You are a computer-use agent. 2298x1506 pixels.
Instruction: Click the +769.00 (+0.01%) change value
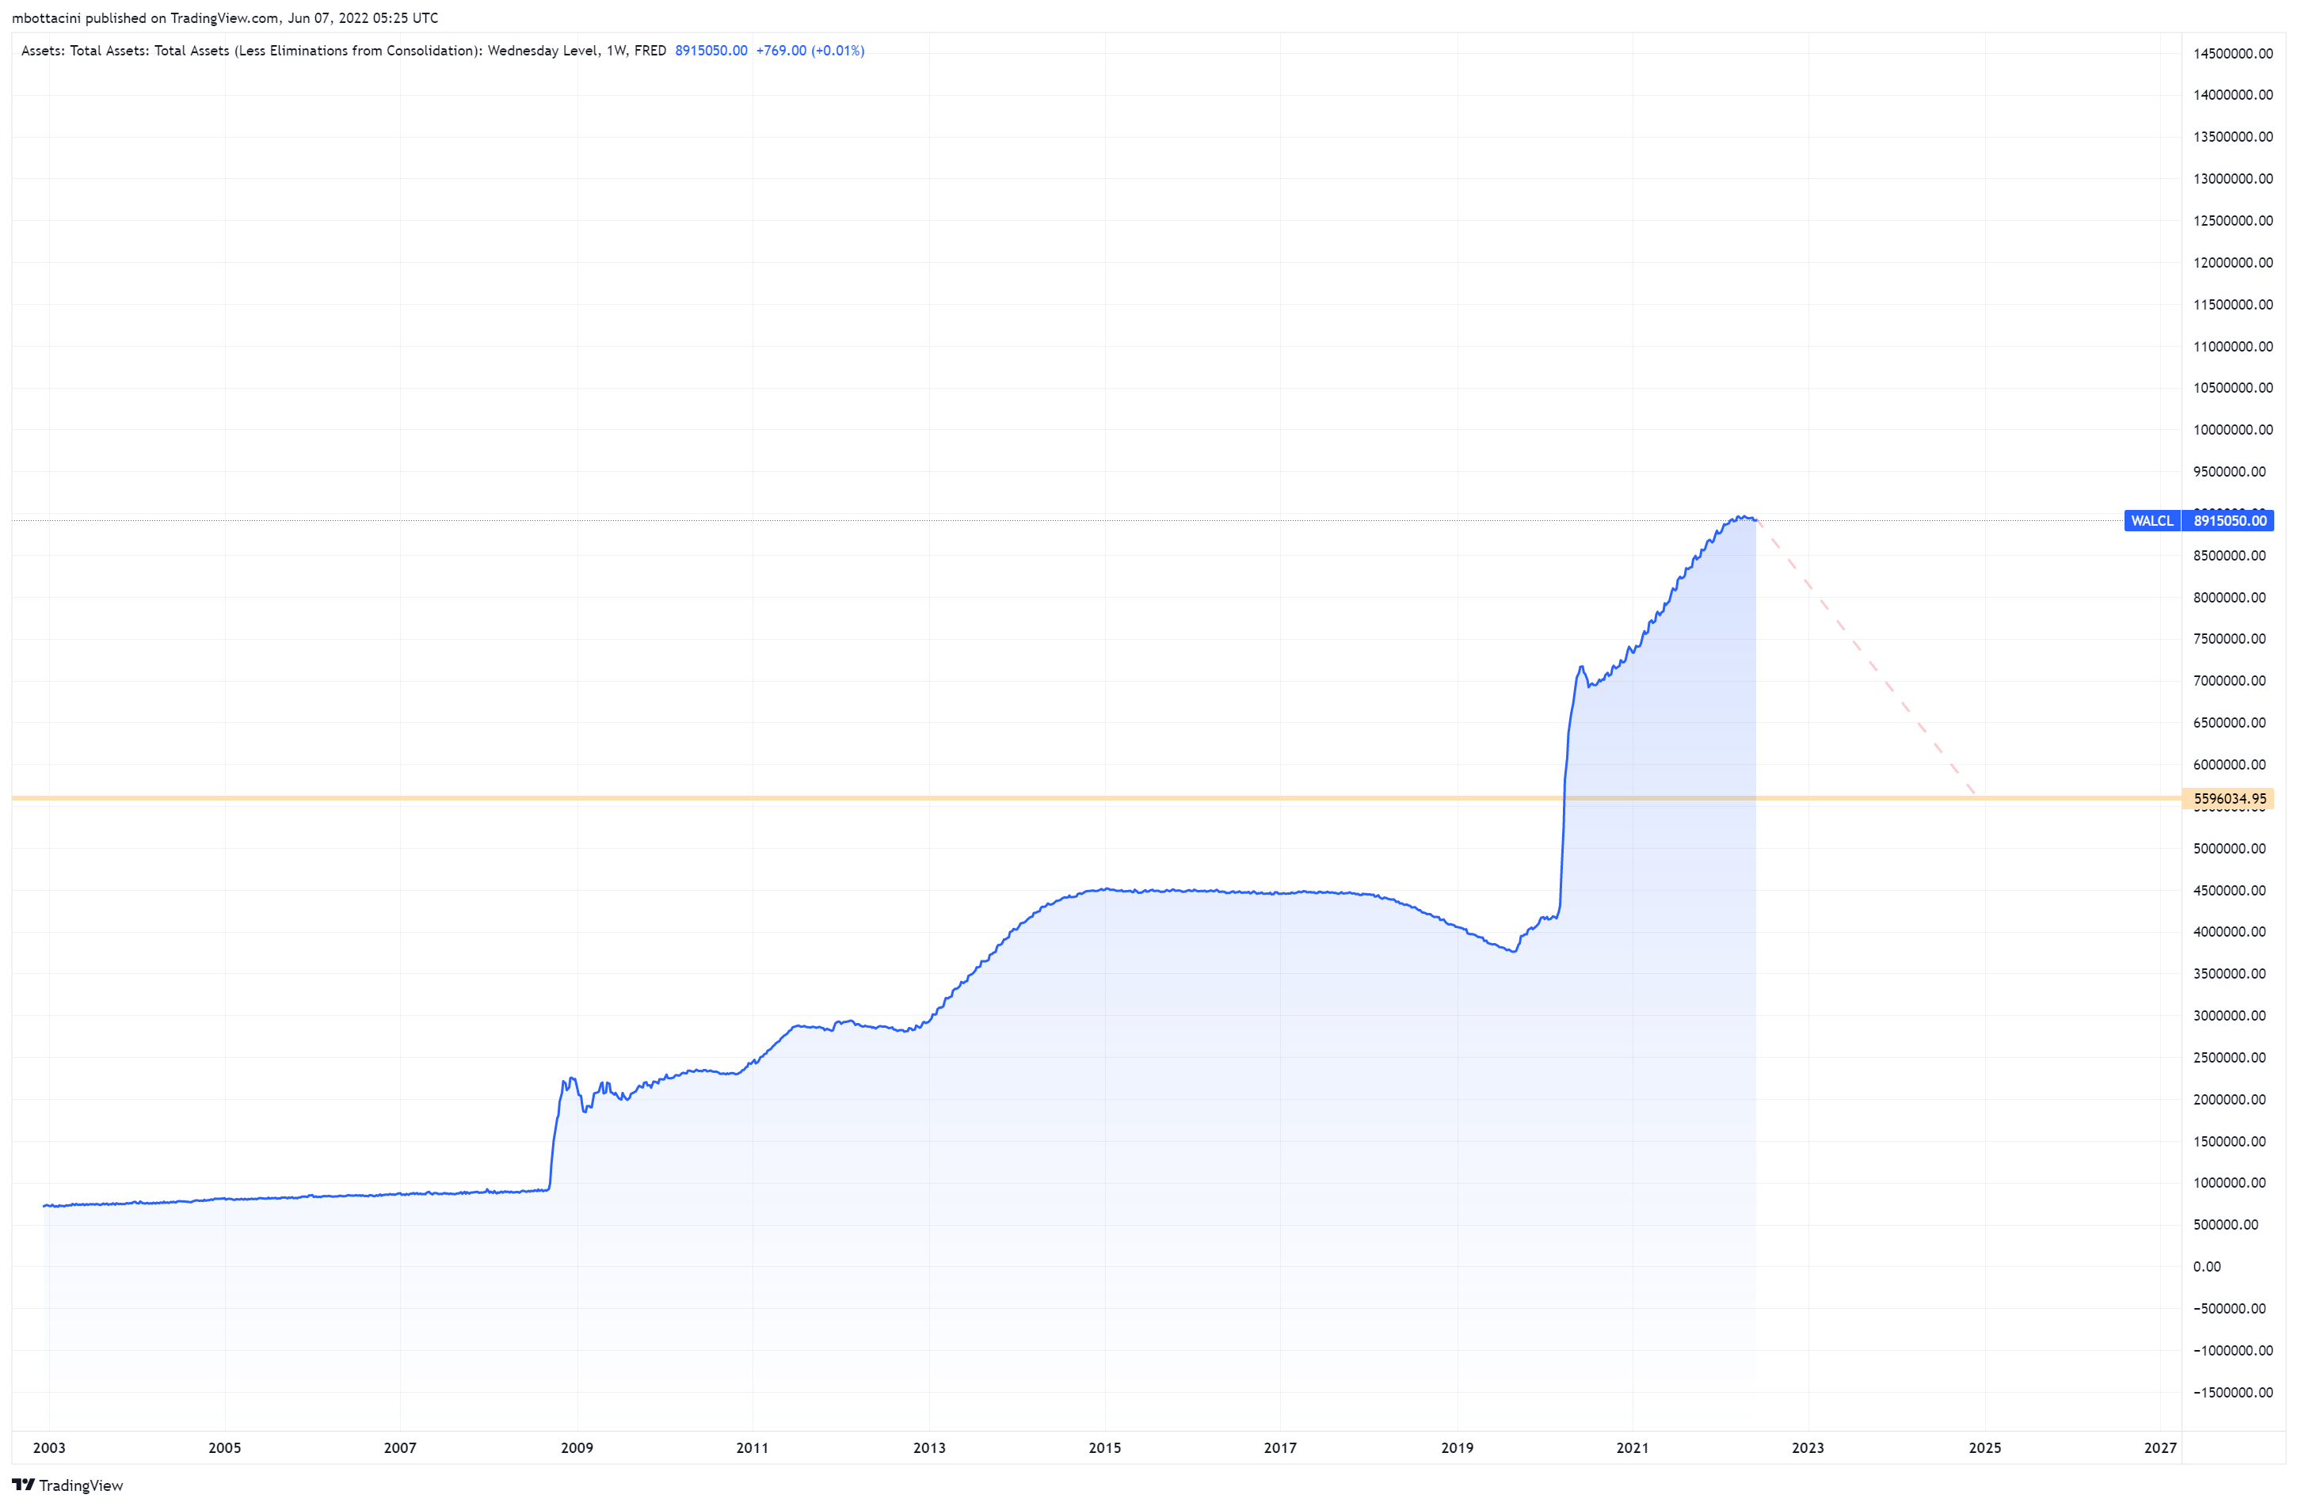coord(809,50)
